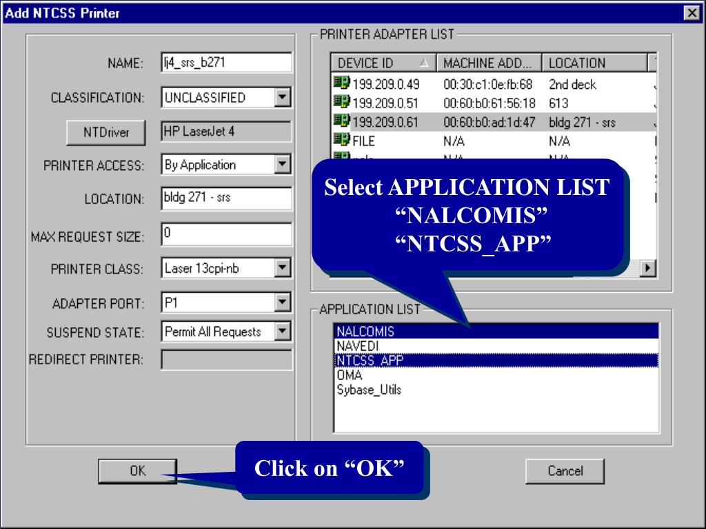Screen dimensions: 706x529
Task: Click the adapter icon for 199.209.0.61
Action: pyautogui.click(x=341, y=121)
